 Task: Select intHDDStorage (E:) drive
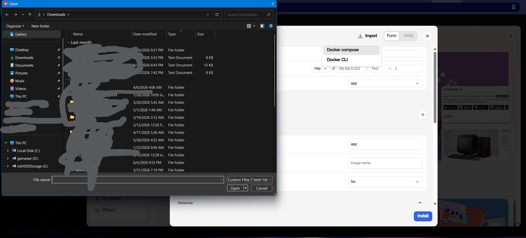click(x=32, y=166)
